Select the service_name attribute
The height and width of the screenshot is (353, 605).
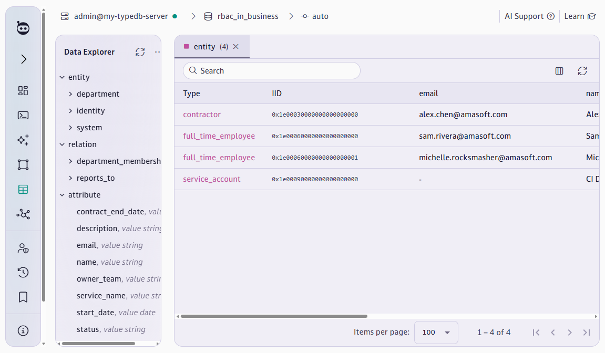(x=101, y=296)
